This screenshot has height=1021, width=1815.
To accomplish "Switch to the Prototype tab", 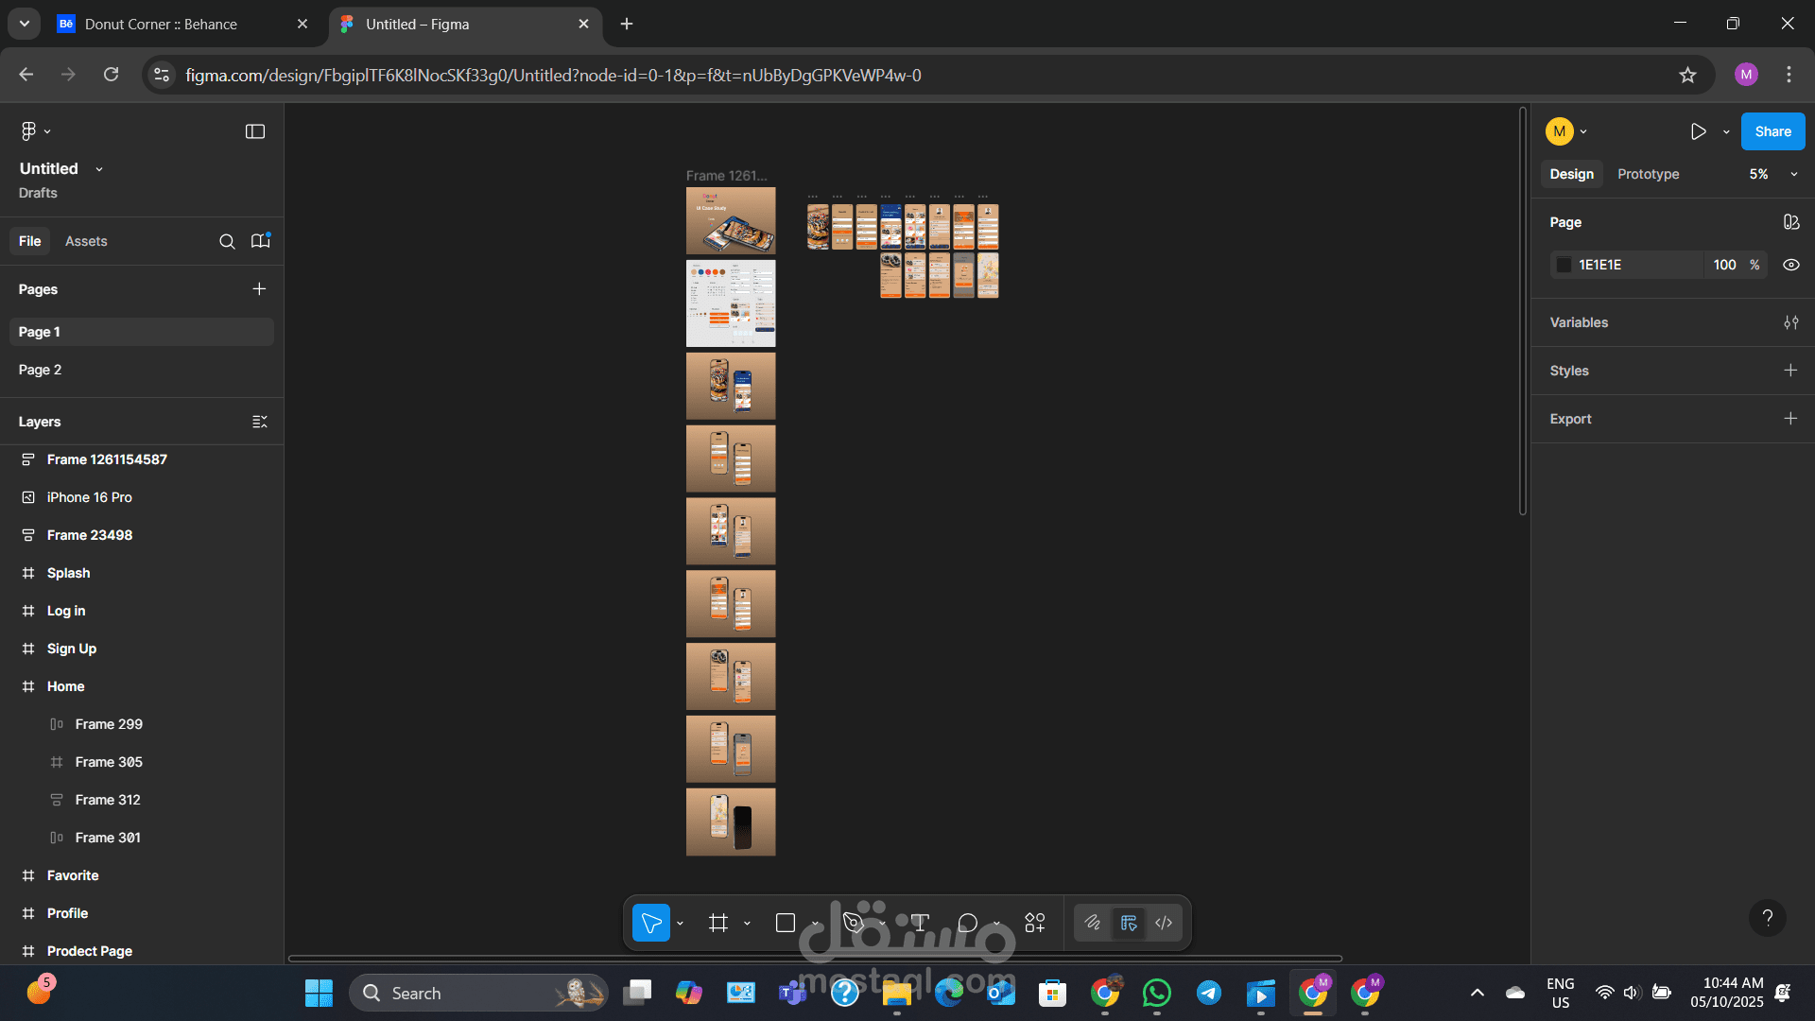I will 1648,174.
